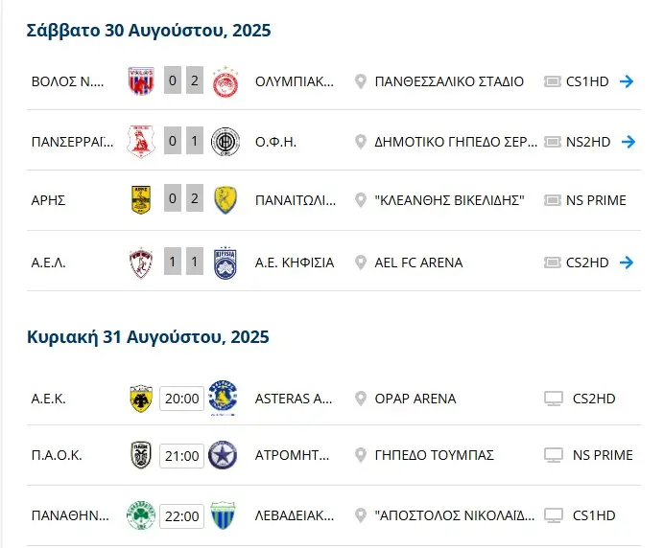Click the Panetolikos team crest
664x548 pixels.
pos(225,201)
